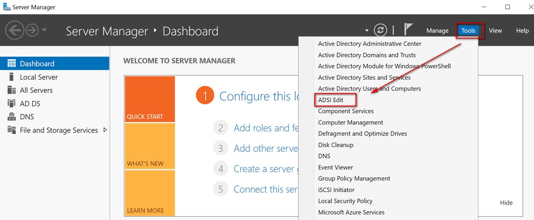Viewport: 534px width, 220px height.
Task: Open the View menu
Action: pyautogui.click(x=495, y=31)
